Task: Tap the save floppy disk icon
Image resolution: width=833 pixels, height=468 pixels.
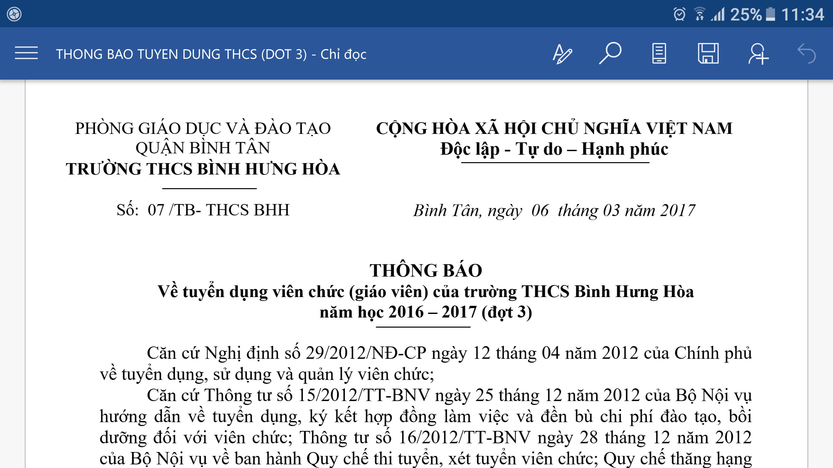Action: 708,53
